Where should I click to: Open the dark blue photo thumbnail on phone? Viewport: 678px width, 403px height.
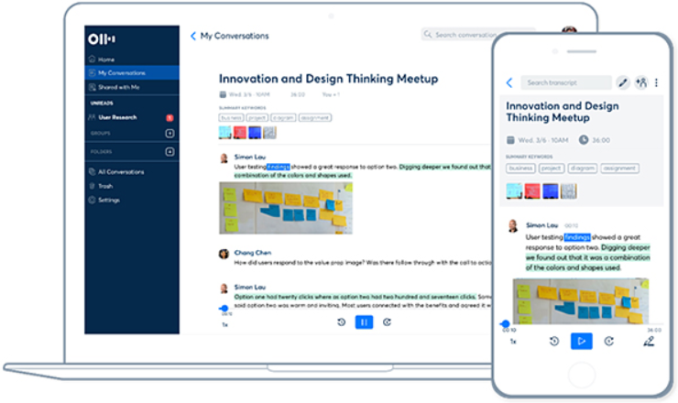click(x=551, y=191)
